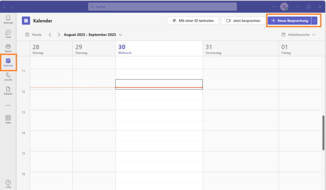Select the Kalender sidebar icon

click(8, 63)
